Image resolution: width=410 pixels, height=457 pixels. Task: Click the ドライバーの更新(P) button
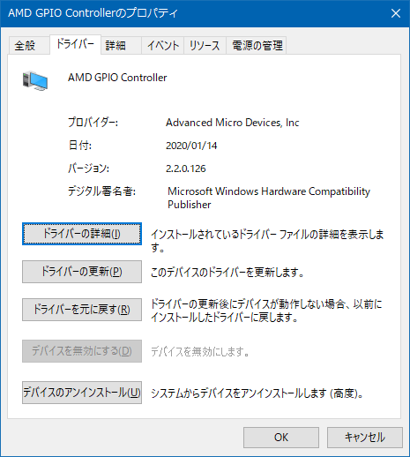(82, 272)
